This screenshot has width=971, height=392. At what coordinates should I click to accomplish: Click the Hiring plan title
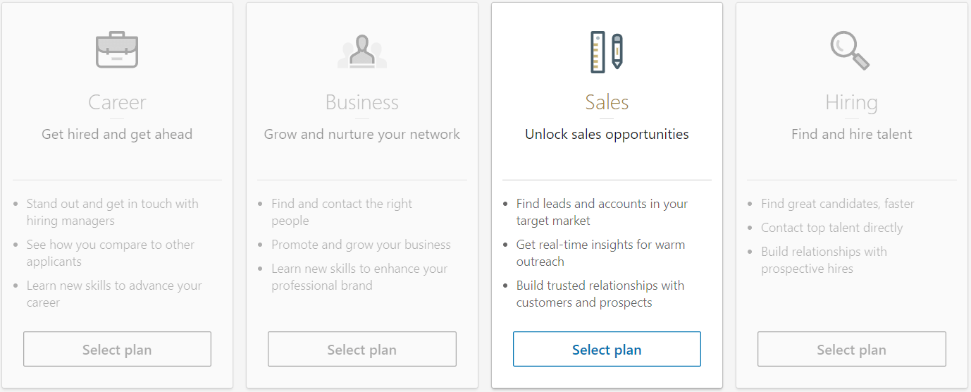(851, 103)
